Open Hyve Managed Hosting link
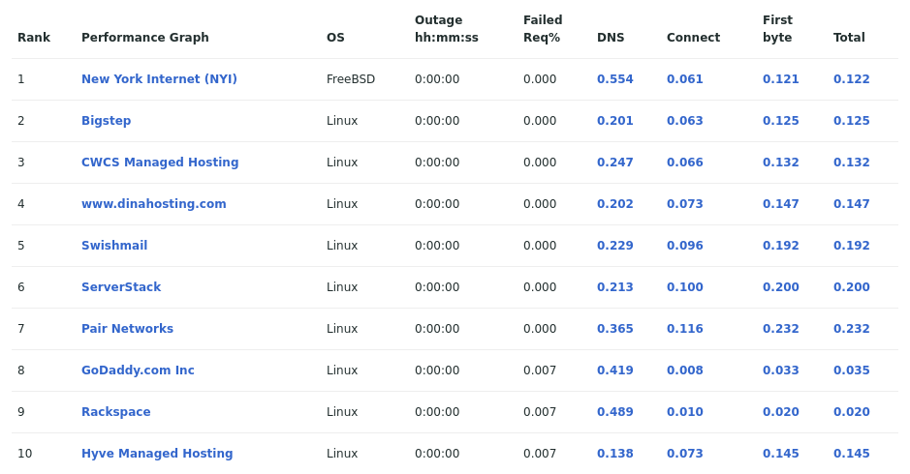Viewport: 910px width, 474px height. tap(157, 454)
